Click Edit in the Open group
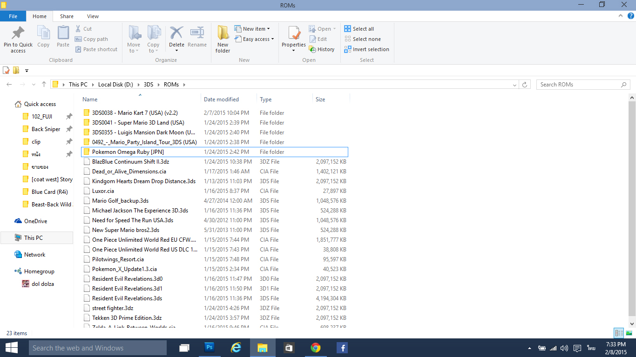The height and width of the screenshot is (357, 636). (x=318, y=39)
